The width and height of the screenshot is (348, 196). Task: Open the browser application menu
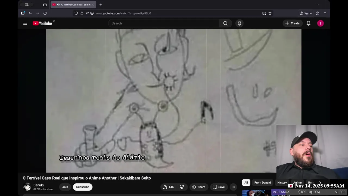325,13
